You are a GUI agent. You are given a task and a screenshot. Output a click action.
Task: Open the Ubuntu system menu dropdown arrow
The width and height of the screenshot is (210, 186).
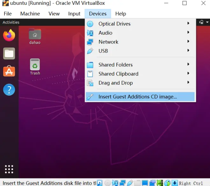click(x=207, y=22)
